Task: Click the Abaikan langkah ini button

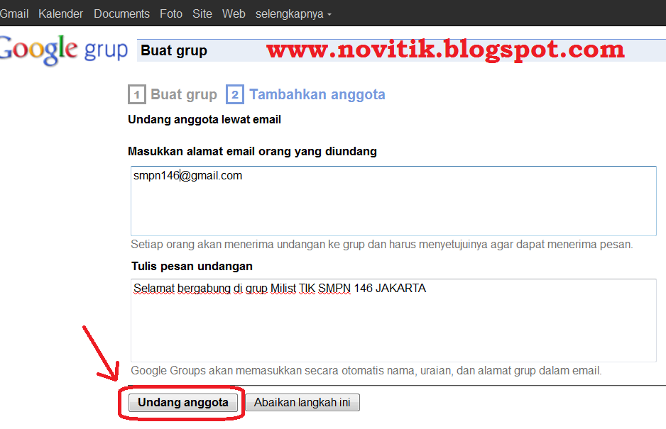Action: click(302, 402)
